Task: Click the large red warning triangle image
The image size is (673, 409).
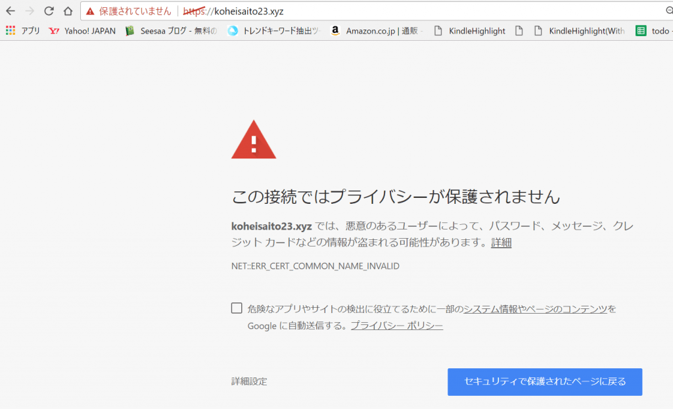Action: [x=254, y=139]
